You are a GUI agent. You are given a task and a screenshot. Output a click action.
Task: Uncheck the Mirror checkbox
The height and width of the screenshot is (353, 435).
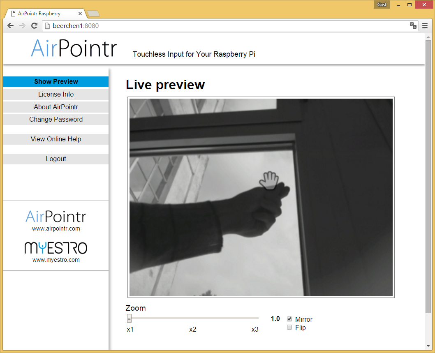[289, 319]
